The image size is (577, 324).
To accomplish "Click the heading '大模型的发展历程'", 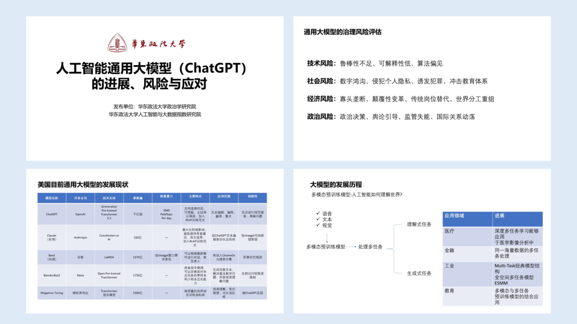I will coord(336,184).
